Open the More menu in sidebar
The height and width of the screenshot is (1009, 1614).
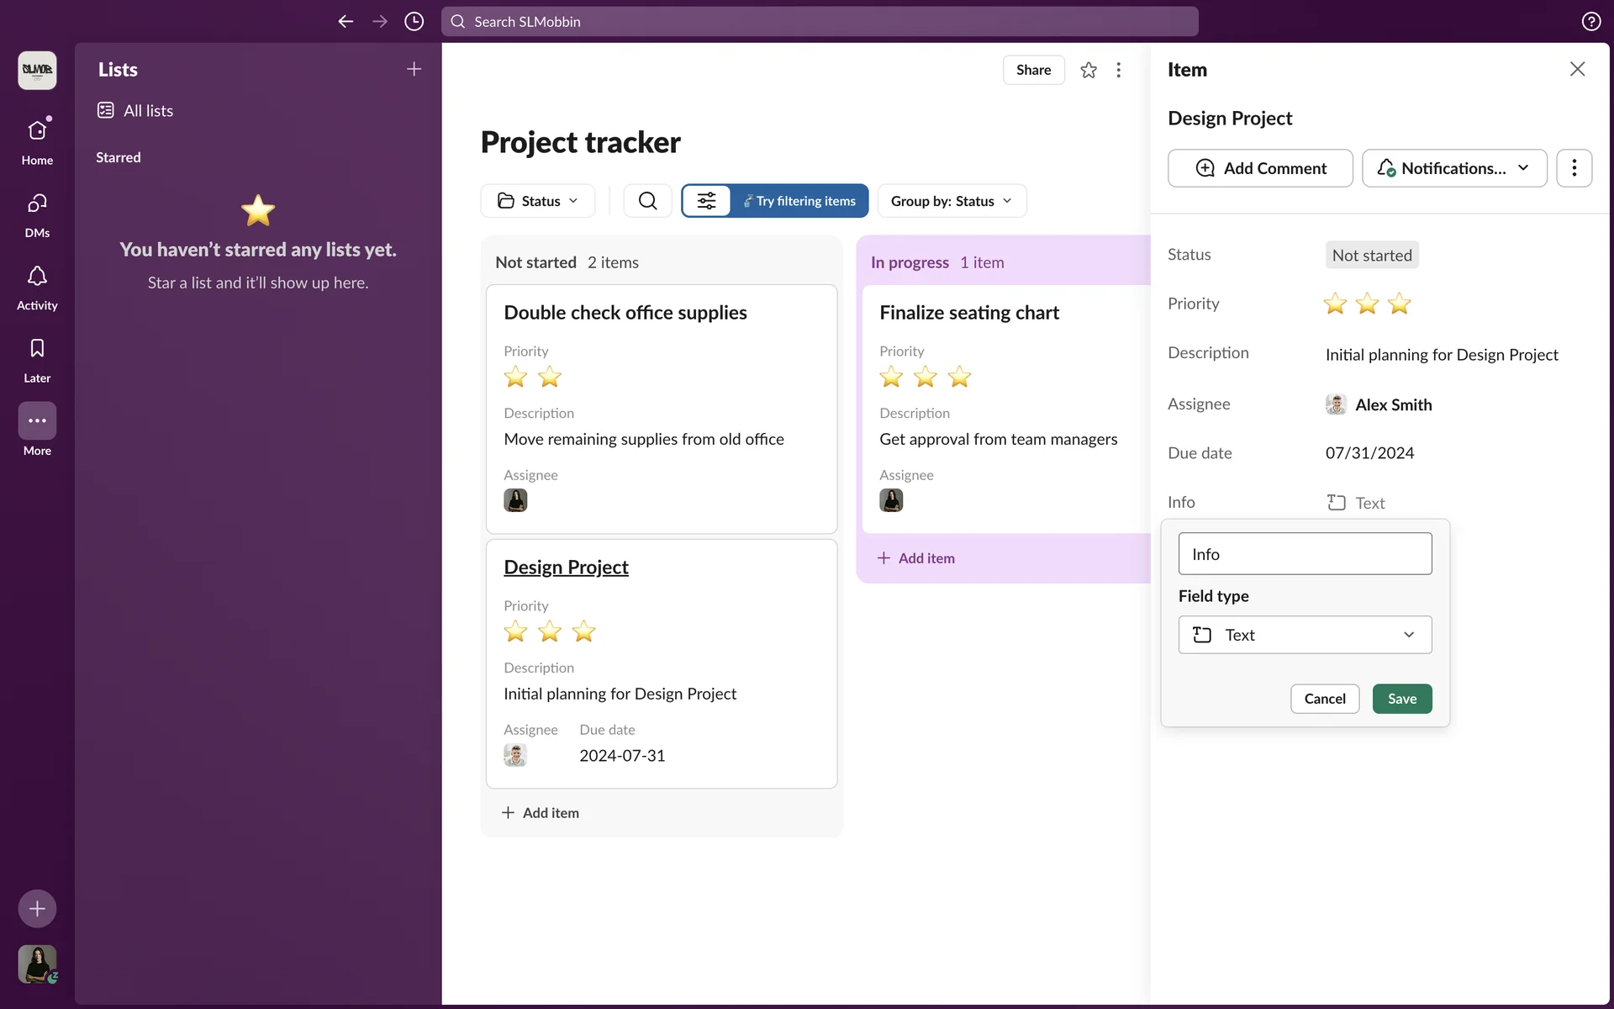coord(37,421)
